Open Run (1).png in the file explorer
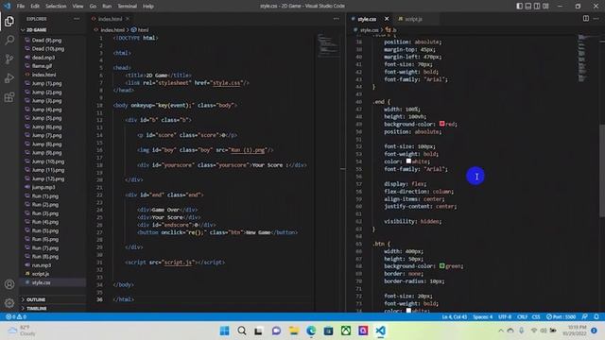This screenshot has height=340, width=605. [x=45, y=195]
